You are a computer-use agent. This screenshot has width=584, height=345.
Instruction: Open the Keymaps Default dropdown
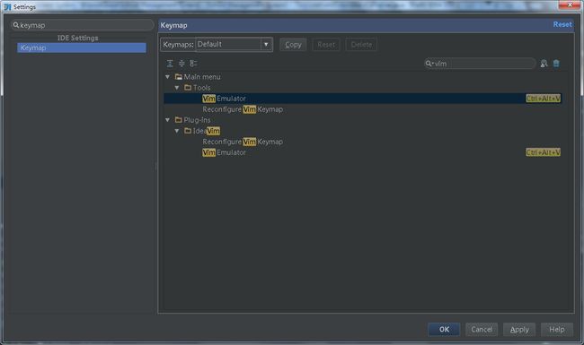234,44
